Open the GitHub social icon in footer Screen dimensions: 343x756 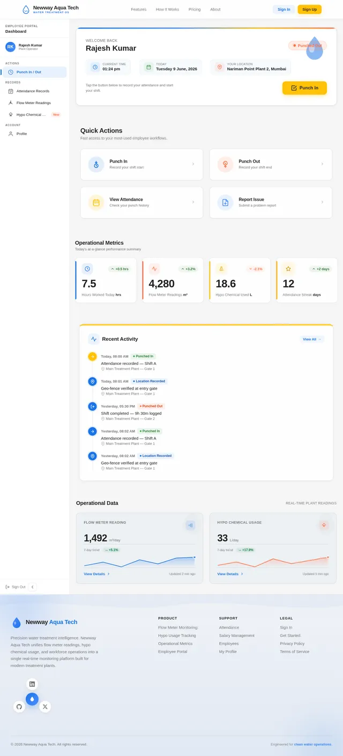click(x=19, y=707)
